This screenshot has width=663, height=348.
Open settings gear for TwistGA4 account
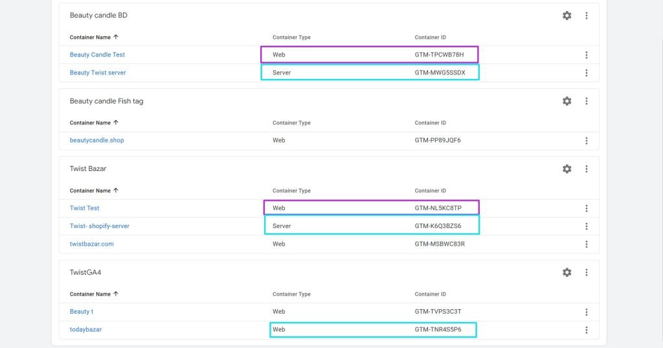(x=567, y=273)
